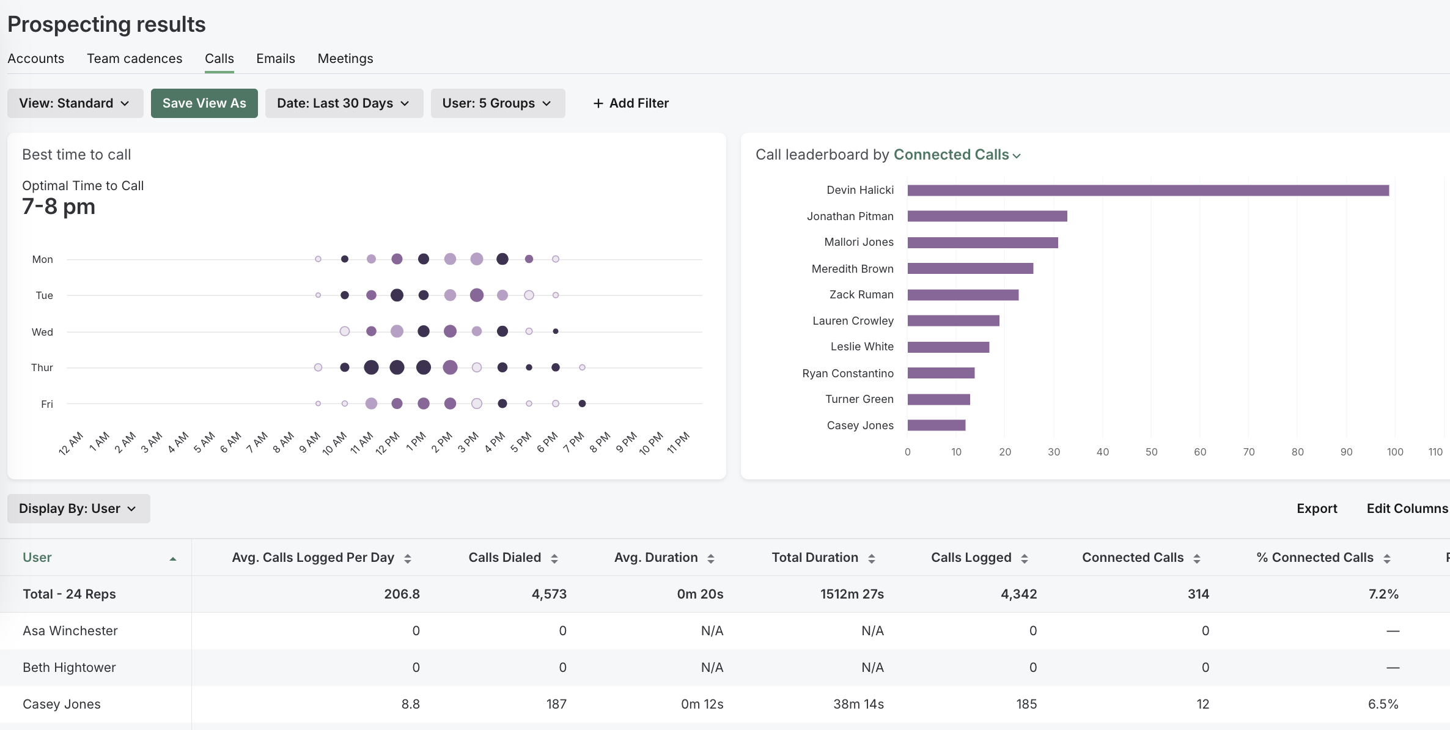This screenshot has width=1450, height=730.
Task: Toggle the User column sort arrow
Action: [x=173, y=557]
